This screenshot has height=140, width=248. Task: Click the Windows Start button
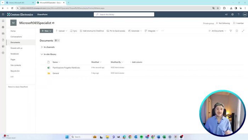click(x=67, y=137)
